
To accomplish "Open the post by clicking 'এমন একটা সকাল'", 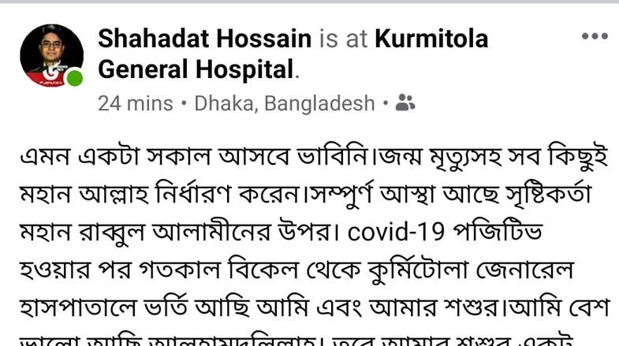I will pos(115,156).
